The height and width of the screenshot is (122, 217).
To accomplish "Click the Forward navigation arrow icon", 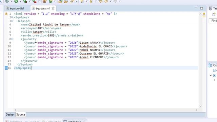I will point(115,1).
